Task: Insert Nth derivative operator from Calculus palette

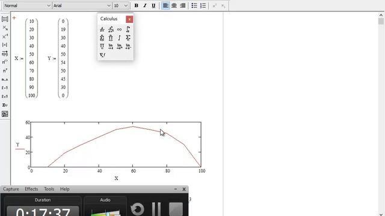Action: [111, 29]
